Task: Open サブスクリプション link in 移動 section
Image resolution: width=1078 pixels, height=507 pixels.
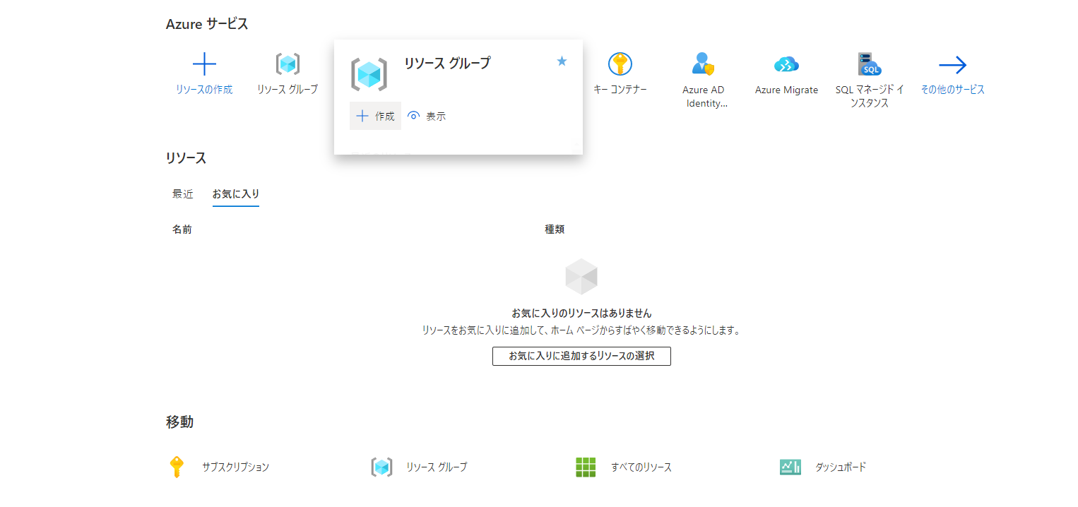Action: (x=235, y=467)
